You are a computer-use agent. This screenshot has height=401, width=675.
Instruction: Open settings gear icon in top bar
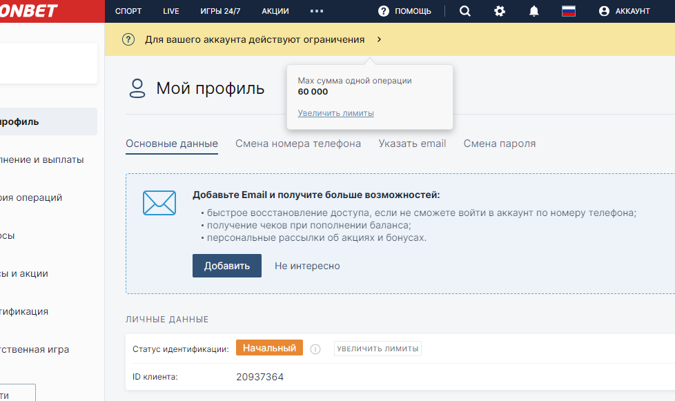(x=500, y=11)
